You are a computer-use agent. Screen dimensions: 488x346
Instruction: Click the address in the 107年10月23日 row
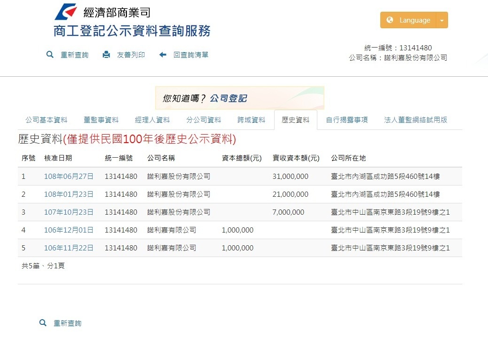tap(390, 212)
